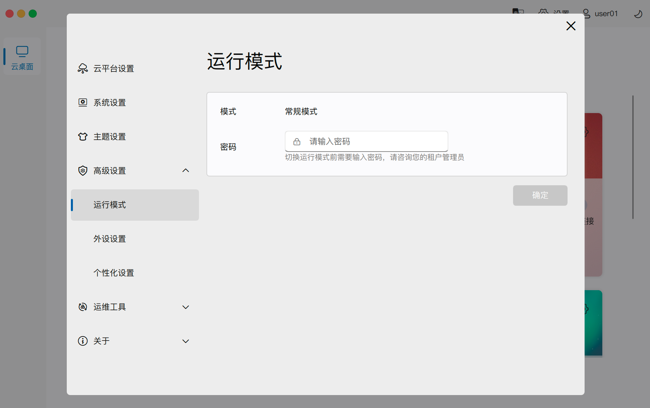This screenshot has width=650, height=408.
Task: Open 外设设置 settings page
Action: pos(109,239)
